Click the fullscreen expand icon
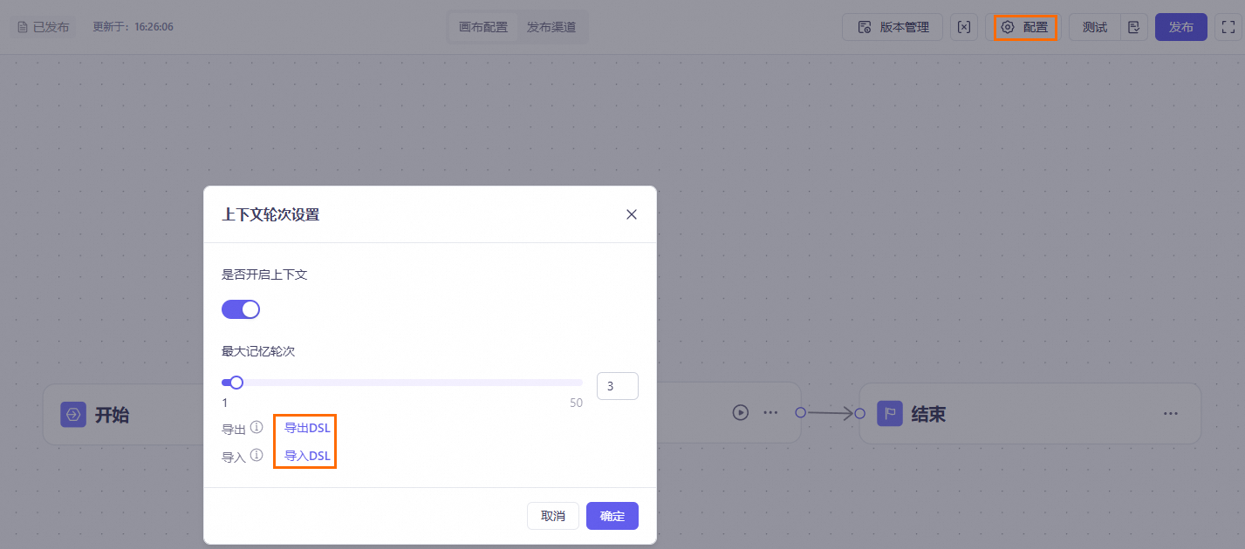The width and height of the screenshot is (1245, 549). (x=1227, y=27)
